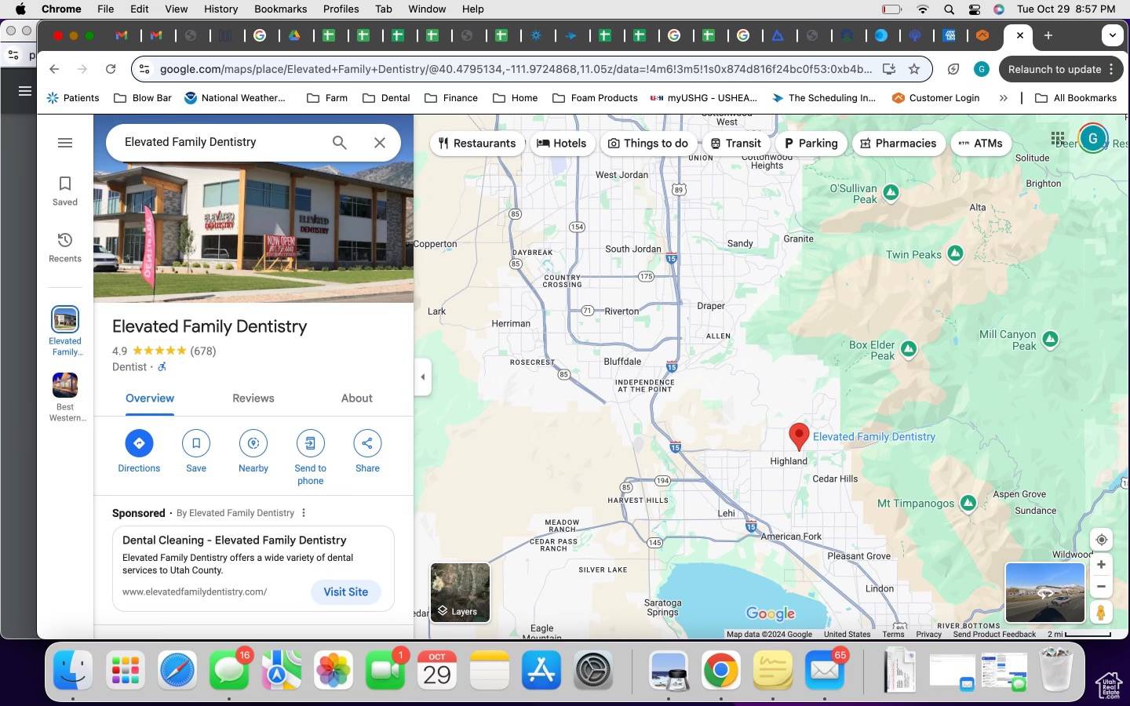The height and width of the screenshot is (706, 1130).
Task: Zoom out on the map
Action: pyautogui.click(x=1101, y=586)
